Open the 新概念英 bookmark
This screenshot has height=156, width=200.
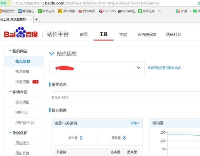(46, 11)
